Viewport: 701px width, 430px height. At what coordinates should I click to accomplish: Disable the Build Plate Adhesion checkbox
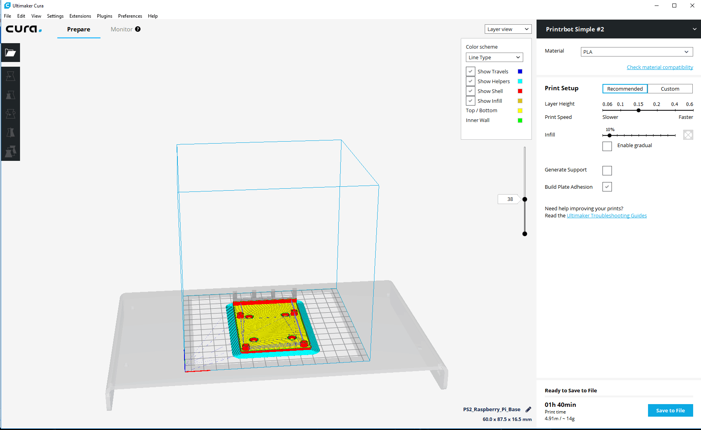click(607, 187)
